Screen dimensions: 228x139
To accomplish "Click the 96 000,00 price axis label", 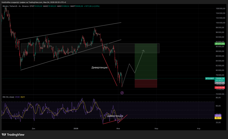I will coord(221,32).
